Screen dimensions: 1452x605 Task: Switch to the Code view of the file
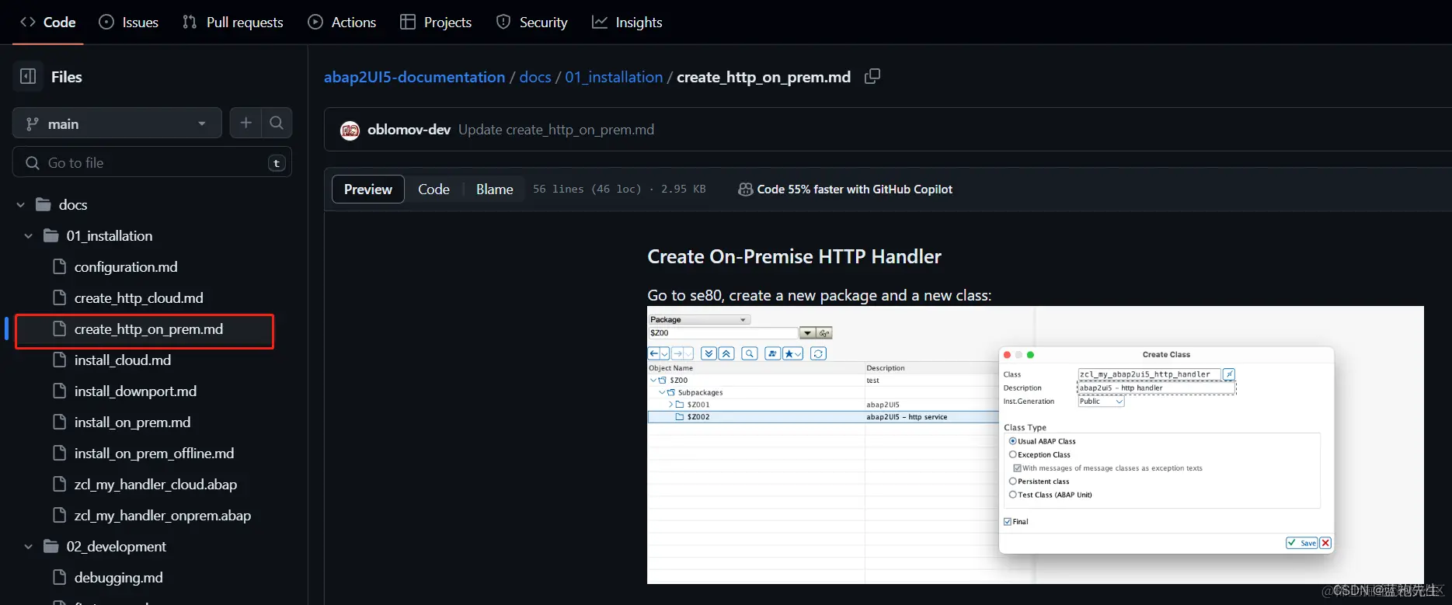click(434, 189)
